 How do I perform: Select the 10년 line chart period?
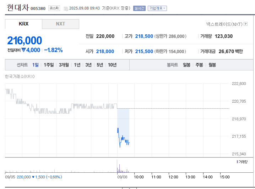(x=112, y=65)
